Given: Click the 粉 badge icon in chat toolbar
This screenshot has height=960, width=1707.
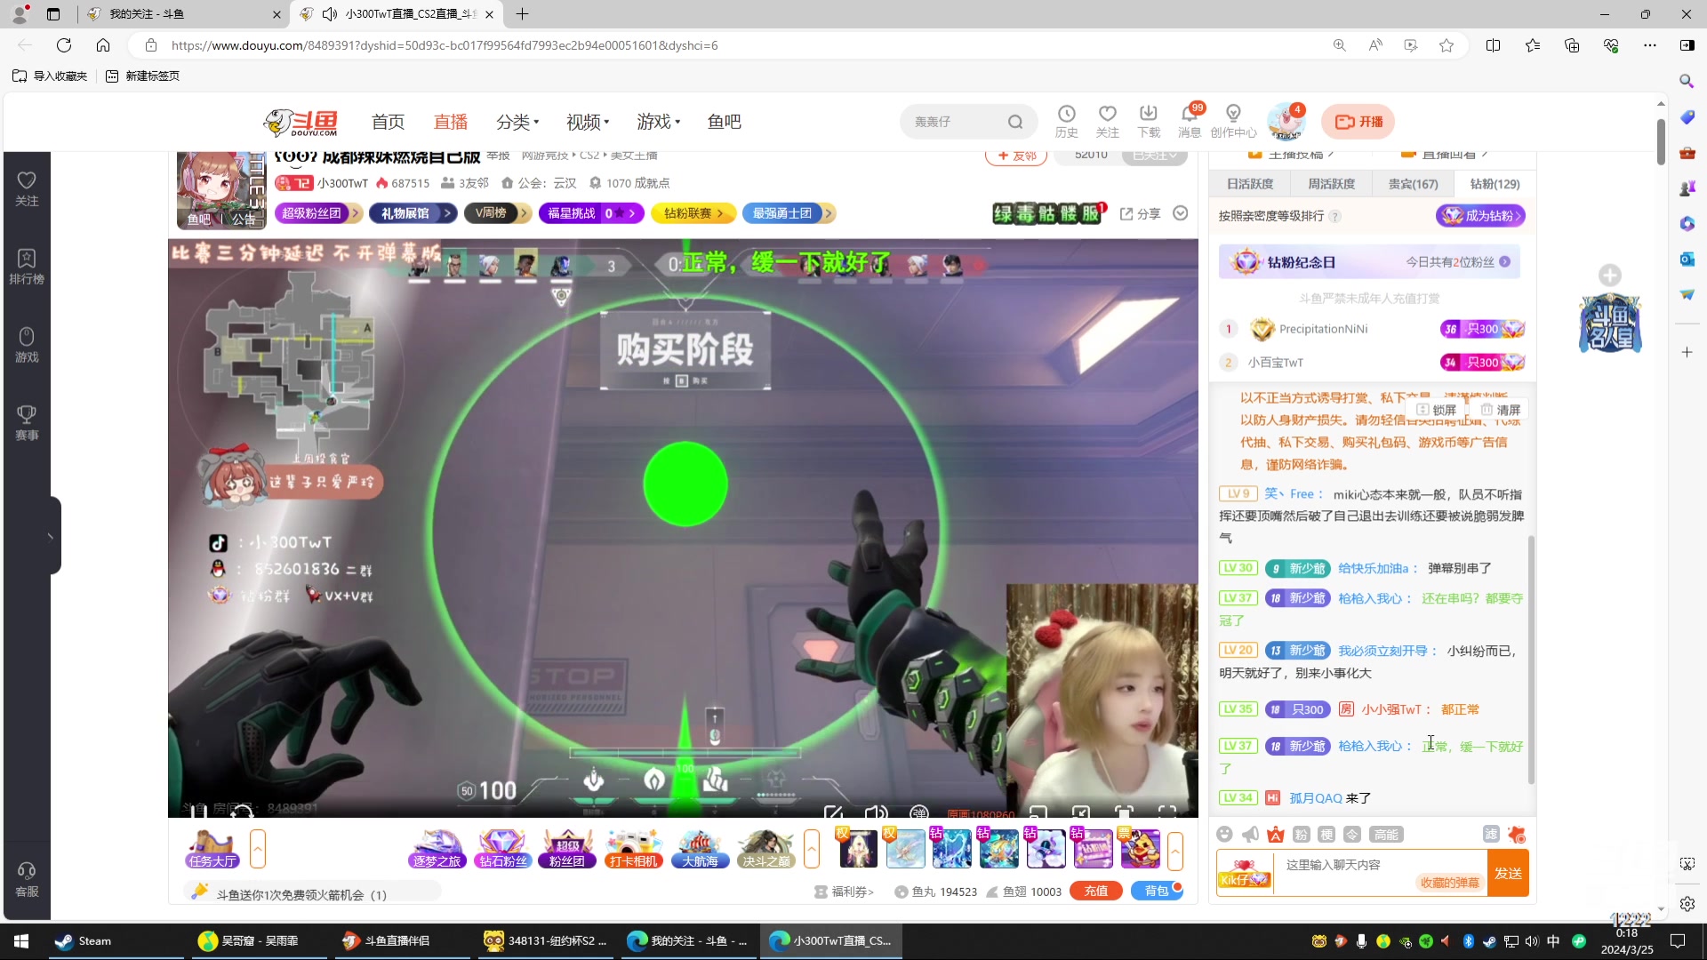Looking at the screenshot, I should [1301, 834].
